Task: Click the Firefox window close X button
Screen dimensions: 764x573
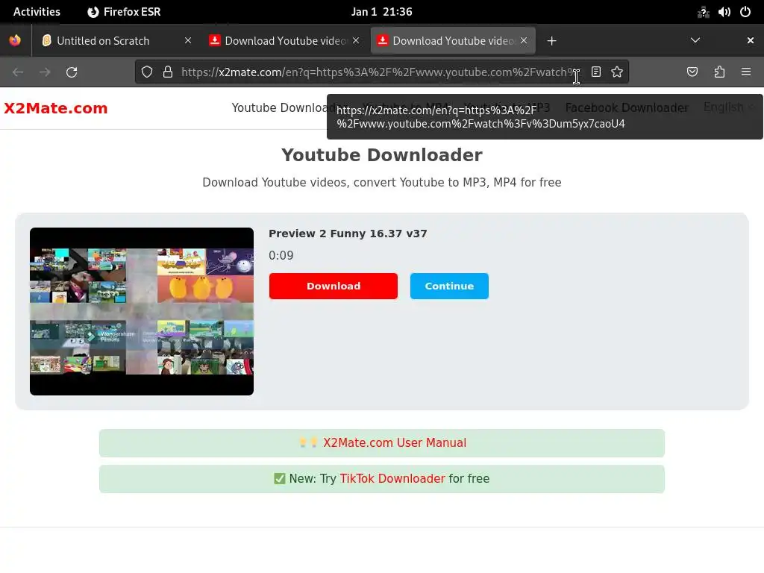Action: (751, 40)
